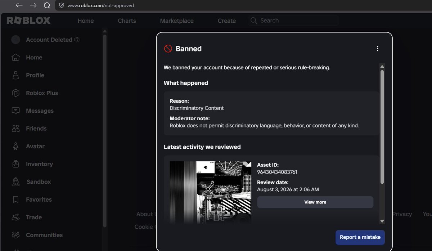Click the Profile person icon
The height and width of the screenshot is (251, 432).
point(15,75)
